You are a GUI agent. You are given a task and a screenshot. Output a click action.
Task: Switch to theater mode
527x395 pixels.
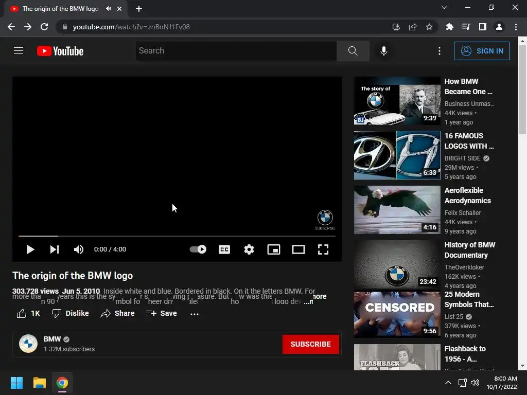[x=298, y=249]
